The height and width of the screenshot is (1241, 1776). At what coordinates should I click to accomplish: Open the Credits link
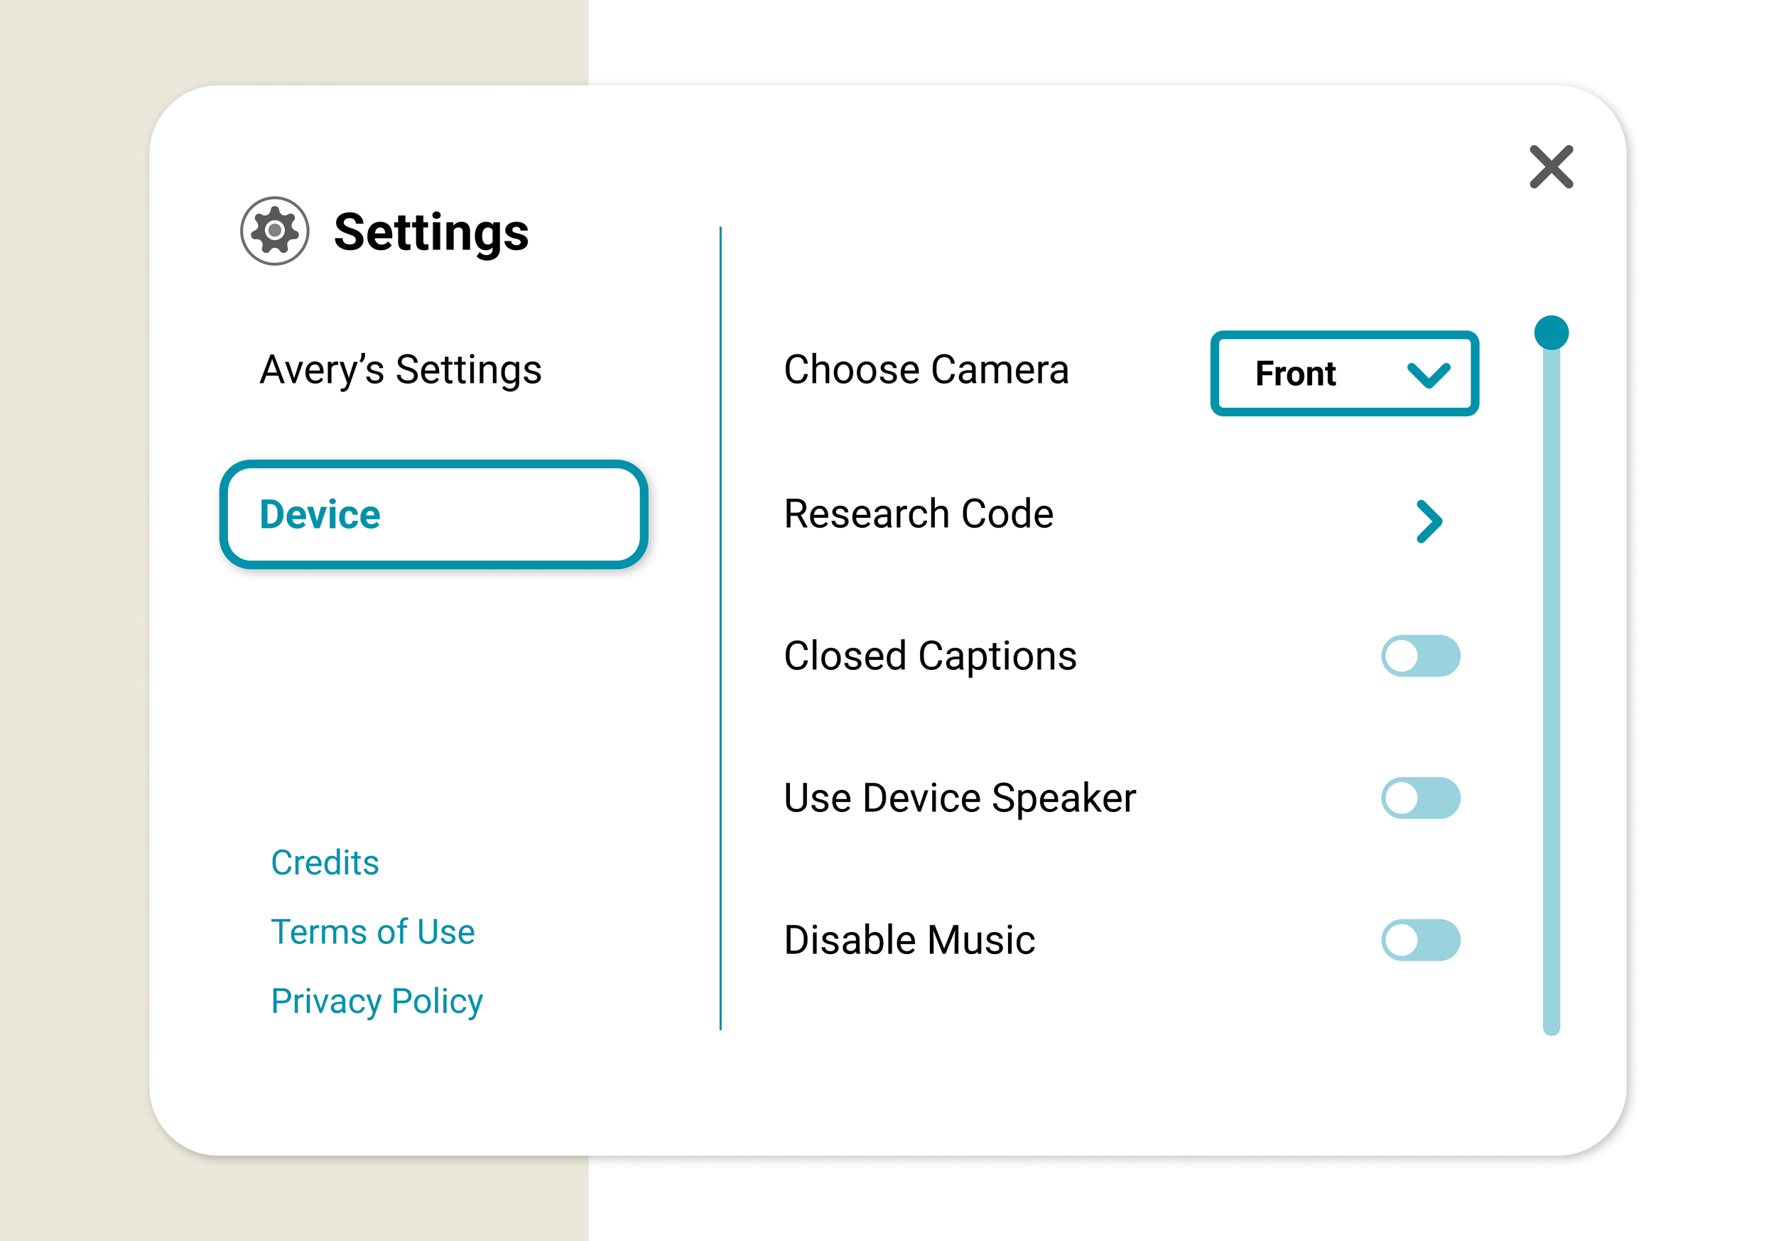[325, 862]
